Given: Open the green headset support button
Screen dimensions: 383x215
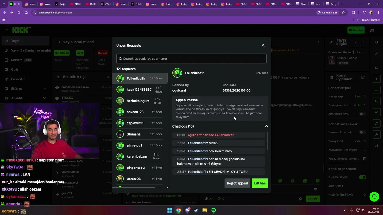Looking at the screenshot, I should point(374,196).
